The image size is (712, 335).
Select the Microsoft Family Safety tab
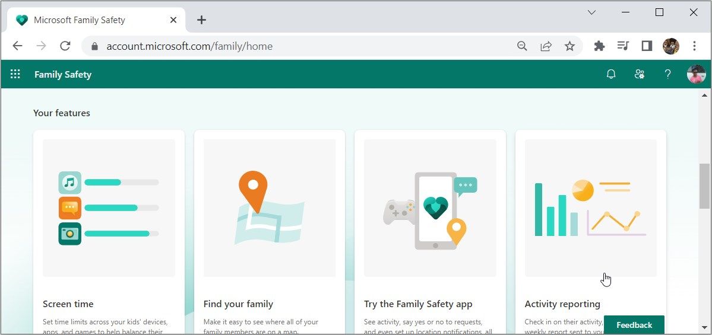pos(96,20)
